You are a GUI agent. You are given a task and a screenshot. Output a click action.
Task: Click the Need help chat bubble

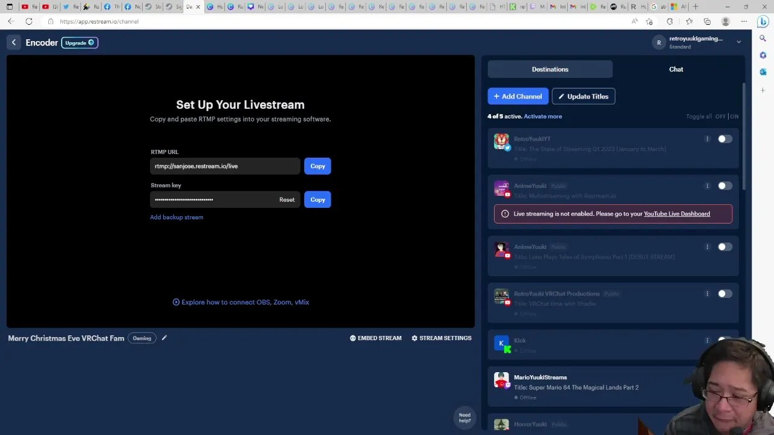[464, 417]
